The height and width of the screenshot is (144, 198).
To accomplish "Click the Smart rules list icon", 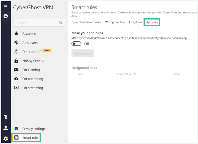I will click(16, 137).
